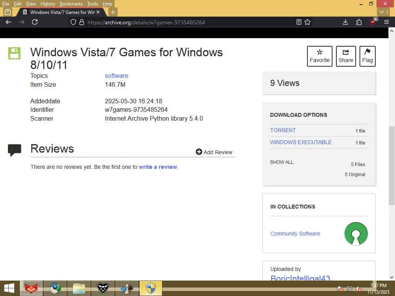Click the Add Review button
This screenshot has height=296, width=395.
pyautogui.click(x=214, y=152)
